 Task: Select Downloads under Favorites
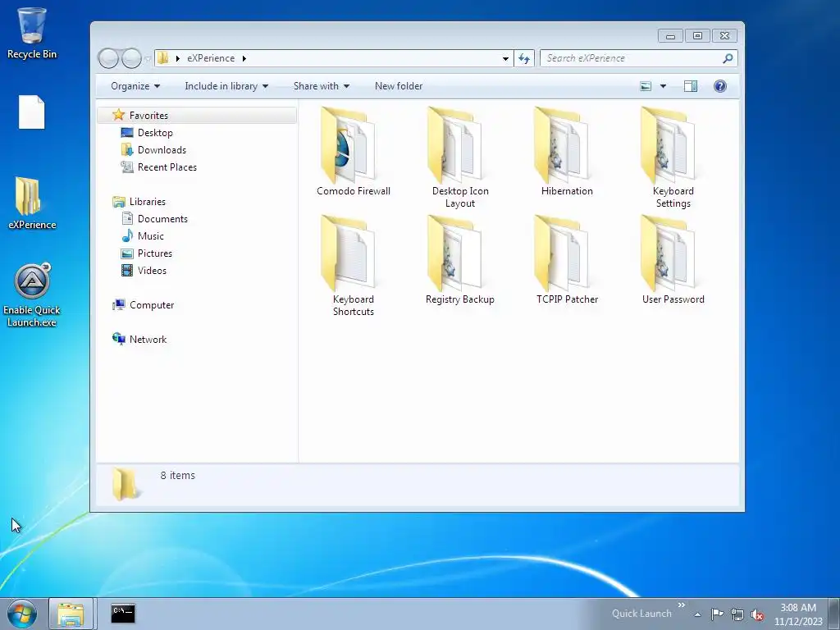[162, 150]
